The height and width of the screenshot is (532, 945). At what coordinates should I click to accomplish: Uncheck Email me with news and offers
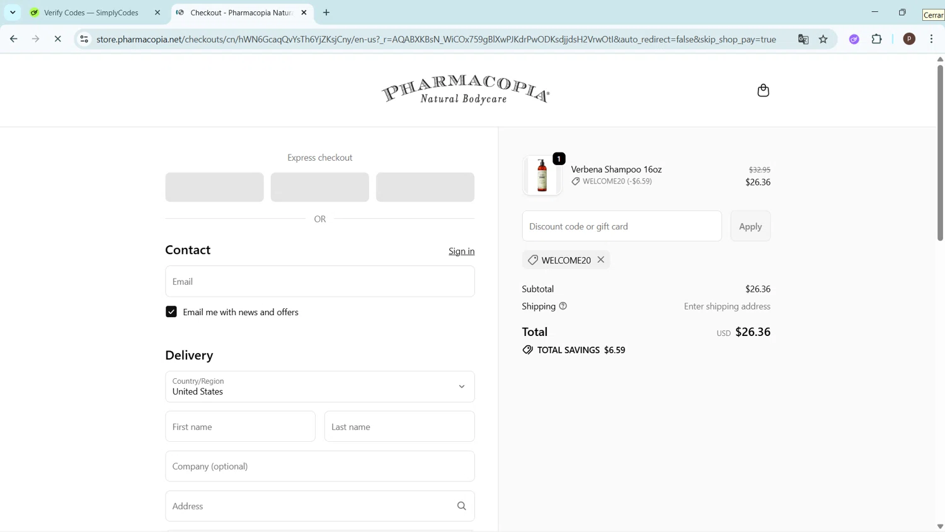tap(171, 312)
